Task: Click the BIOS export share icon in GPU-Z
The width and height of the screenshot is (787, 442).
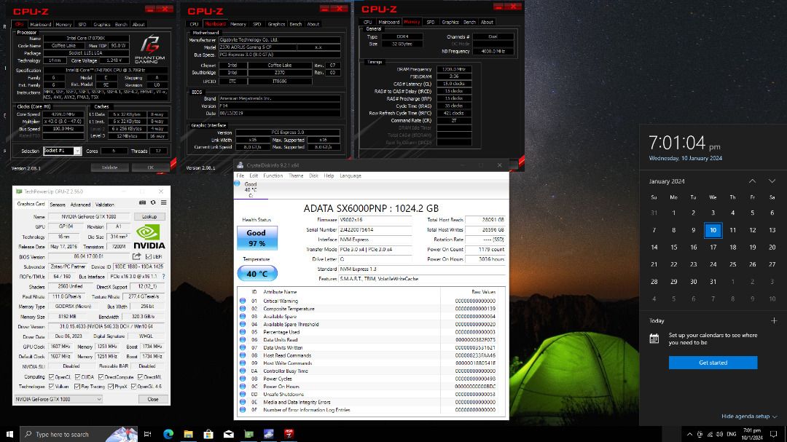Action: [x=136, y=256]
